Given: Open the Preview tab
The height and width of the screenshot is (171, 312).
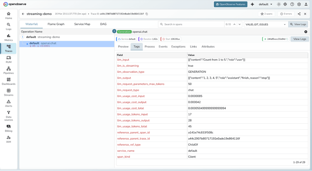Looking at the screenshot, I should (x=124, y=47).
